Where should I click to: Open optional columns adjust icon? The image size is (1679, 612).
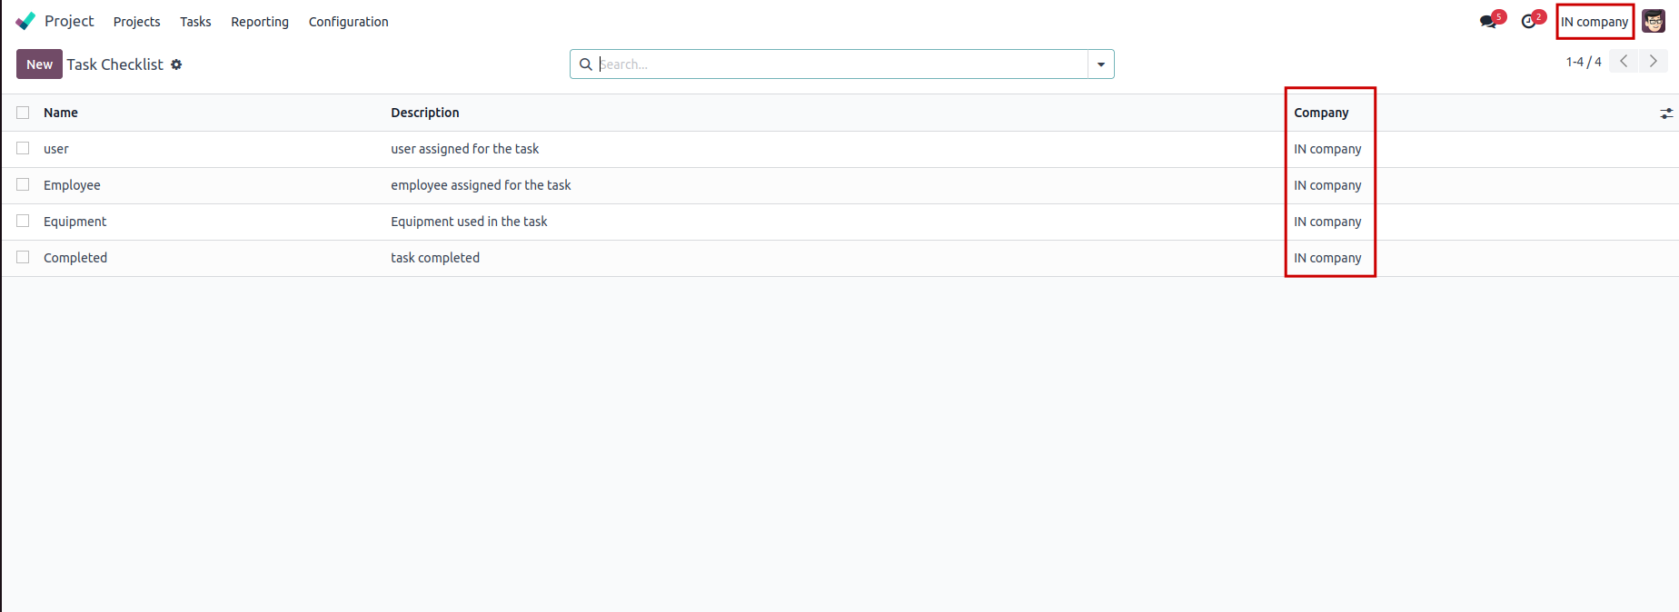point(1666,114)
